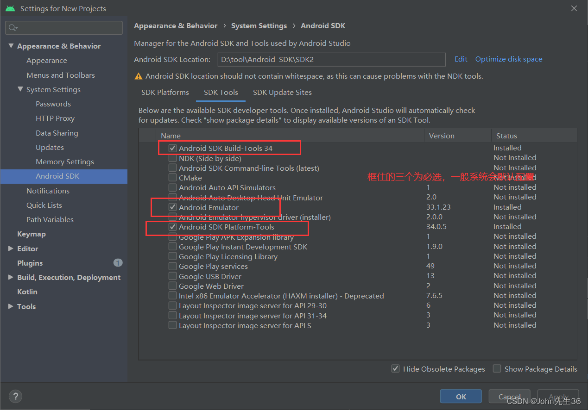This screenshot has width=588, height=410.
Task: Check Google USB Driver
Action: [x=172, y=276]
